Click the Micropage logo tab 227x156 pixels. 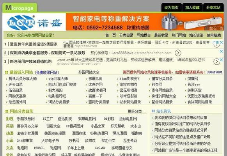click(x=20, y=8)
